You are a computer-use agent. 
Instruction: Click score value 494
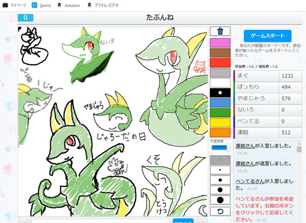point(286,87)
